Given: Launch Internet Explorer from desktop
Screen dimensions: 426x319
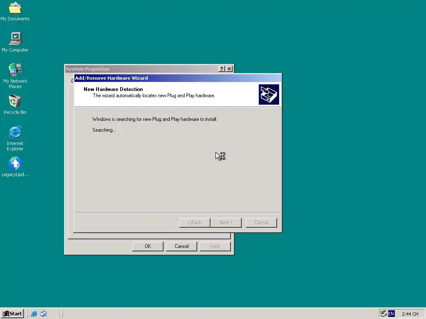Looking at the screenshot, I should pos(15,138).
